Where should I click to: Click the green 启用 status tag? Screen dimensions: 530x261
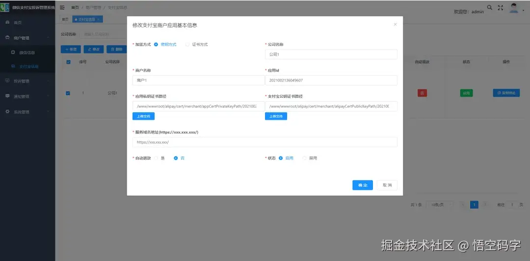pyautogui.click(x=466, y=93)
